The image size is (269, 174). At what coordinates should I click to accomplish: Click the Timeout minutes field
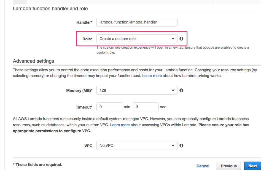pos(109,107)
